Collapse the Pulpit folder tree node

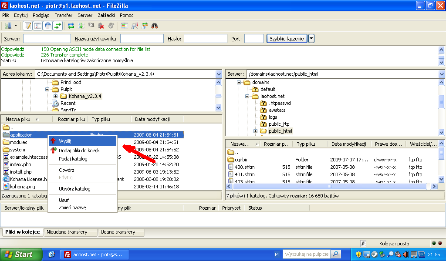click(47, 89)
